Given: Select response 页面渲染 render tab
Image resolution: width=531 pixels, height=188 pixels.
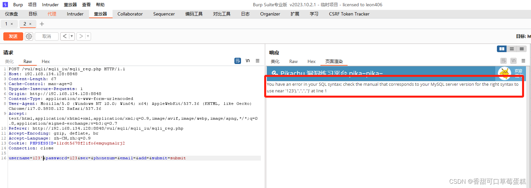Looking at the screenshot, I should (x=334, y=61).
